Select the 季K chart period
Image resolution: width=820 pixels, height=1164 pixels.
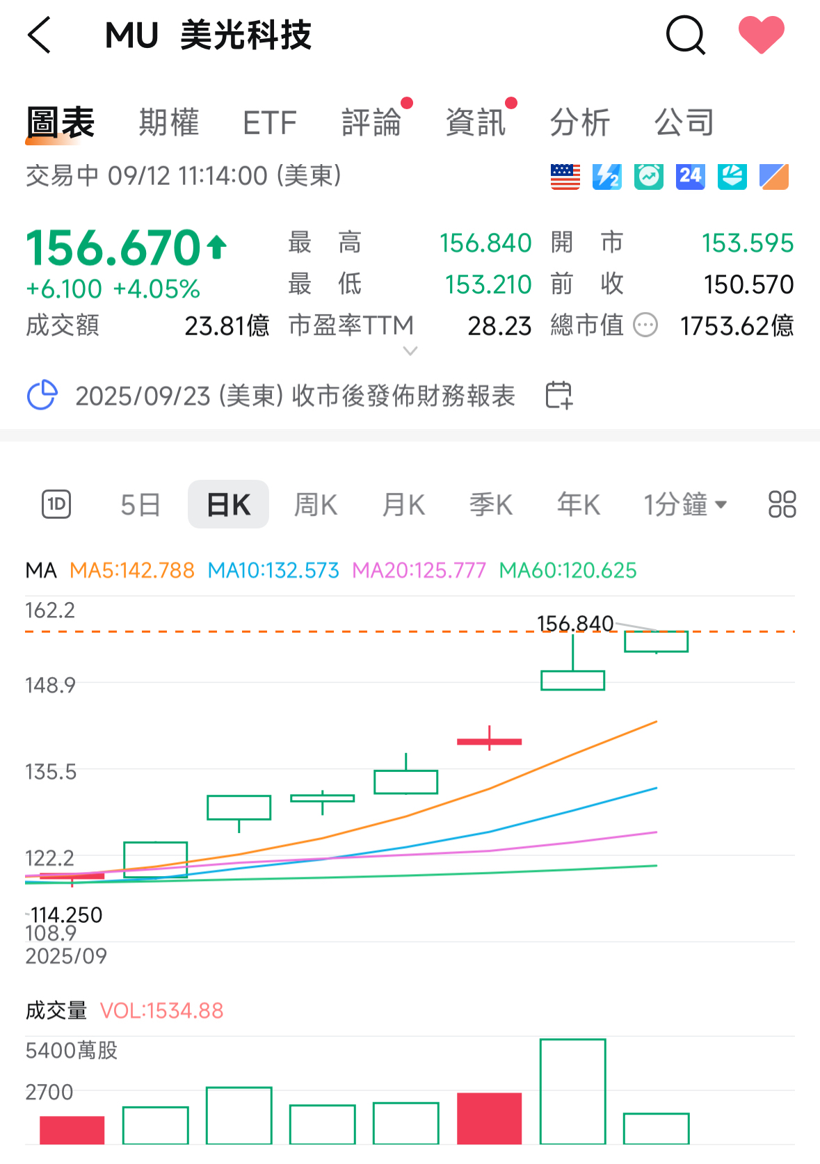[x=491, y=504]
